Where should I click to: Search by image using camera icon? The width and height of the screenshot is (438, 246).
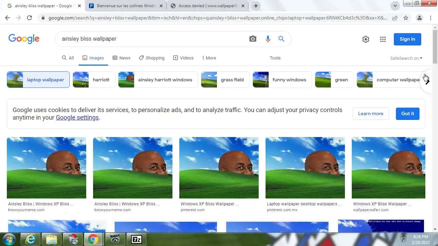(x=253, y=39)
